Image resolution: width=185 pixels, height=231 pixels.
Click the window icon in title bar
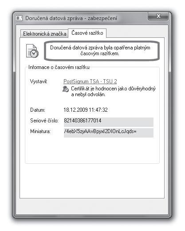point(19,18)
